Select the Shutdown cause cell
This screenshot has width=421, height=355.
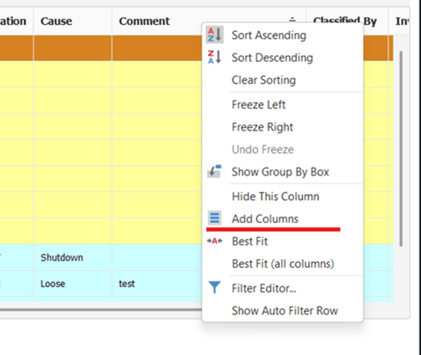click(x=73, y=257)
